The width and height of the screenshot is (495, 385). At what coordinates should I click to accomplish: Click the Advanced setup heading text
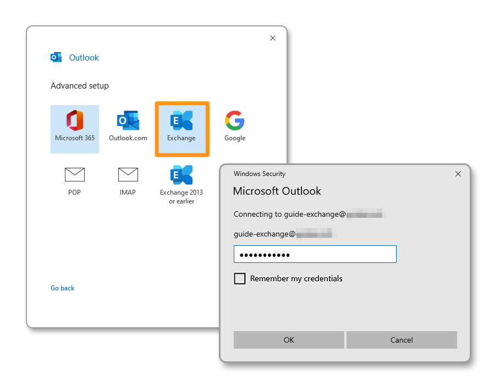click(x=80, y=86)
